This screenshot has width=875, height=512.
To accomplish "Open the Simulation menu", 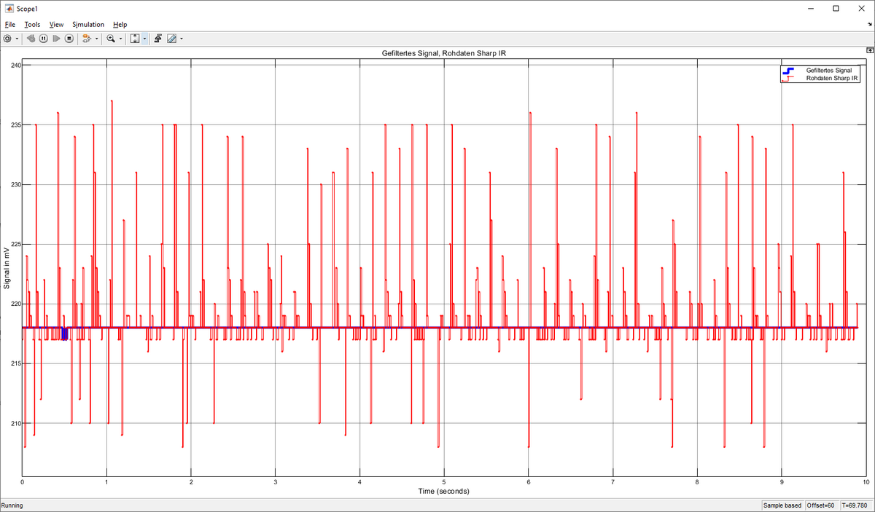I will tap(88, 24).
